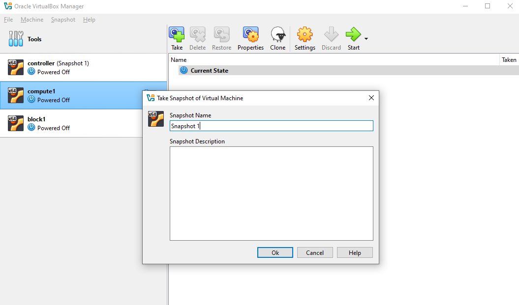This screenshot has height=305, width=519.
Task: Open the Machine menu
Action: click(32, 20)
